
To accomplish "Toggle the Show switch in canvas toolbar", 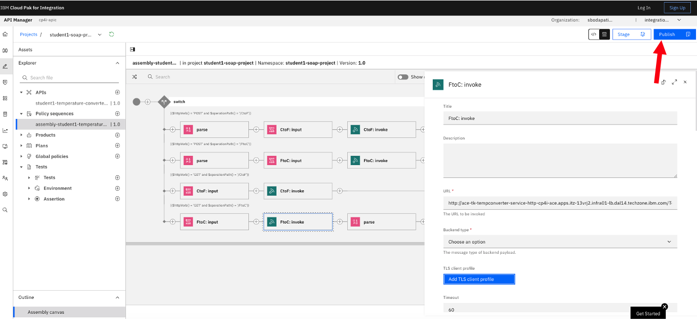I will pyautogui.click(x=403, y=77).
